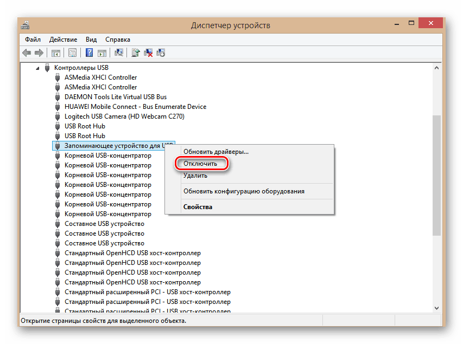Choose Отключить in the context menu
Screen dimensions: 463x344
tap(250, 164)
